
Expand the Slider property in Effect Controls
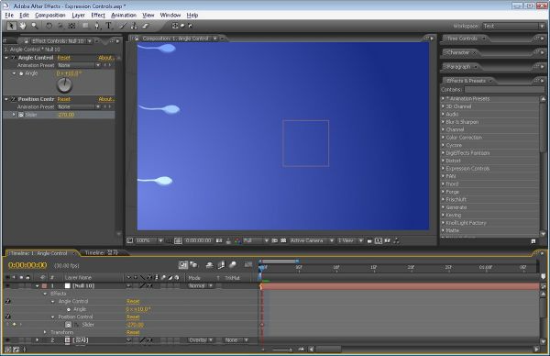(x=14, y=115)
